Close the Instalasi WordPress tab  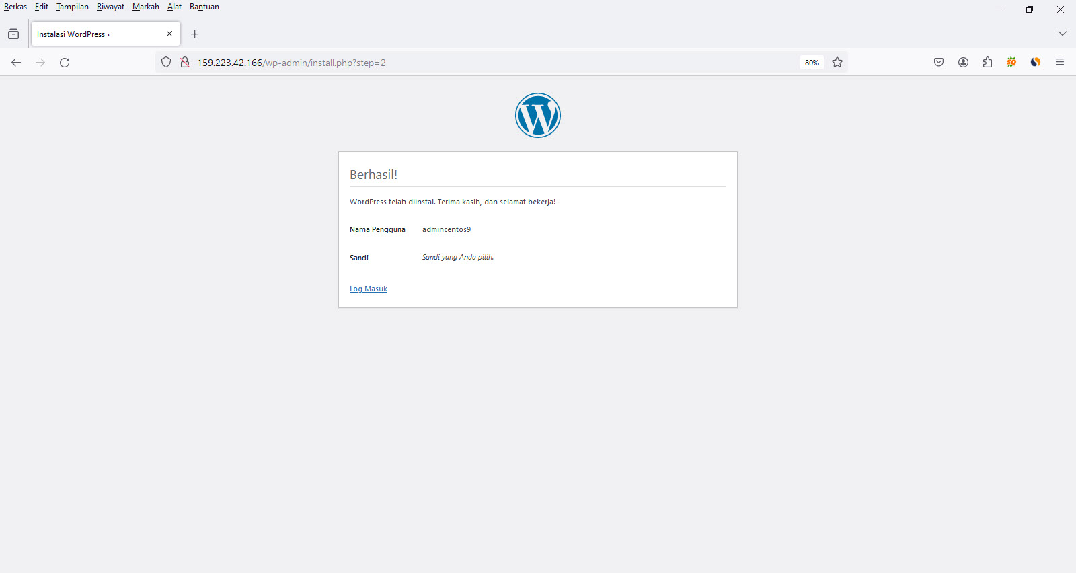tap(169, 34)
